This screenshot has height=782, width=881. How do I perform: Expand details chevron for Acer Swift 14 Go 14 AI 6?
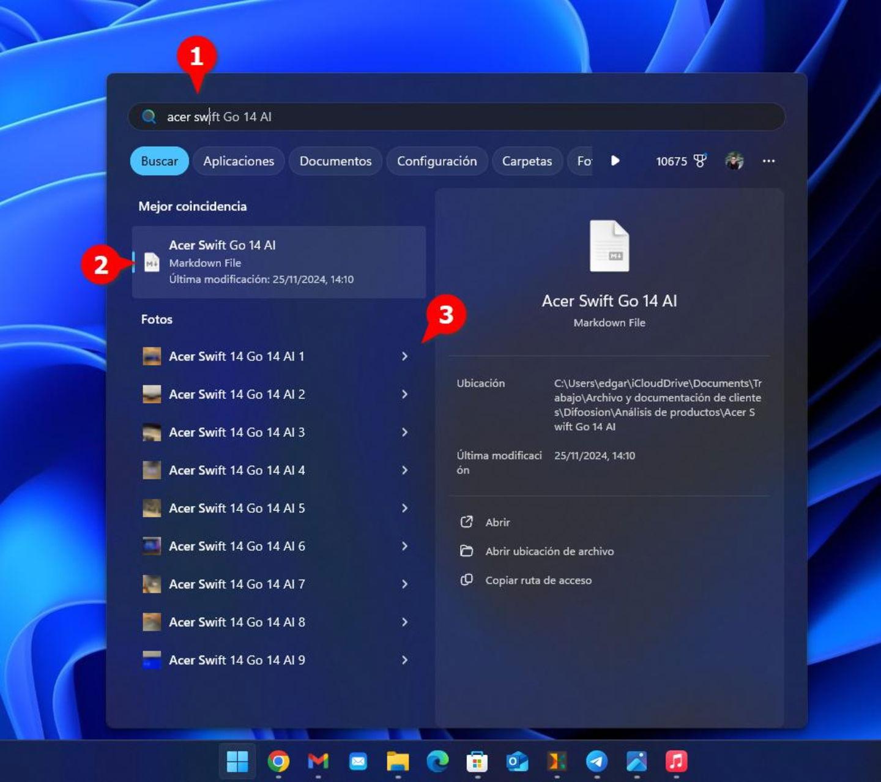(x=404, y=546)
